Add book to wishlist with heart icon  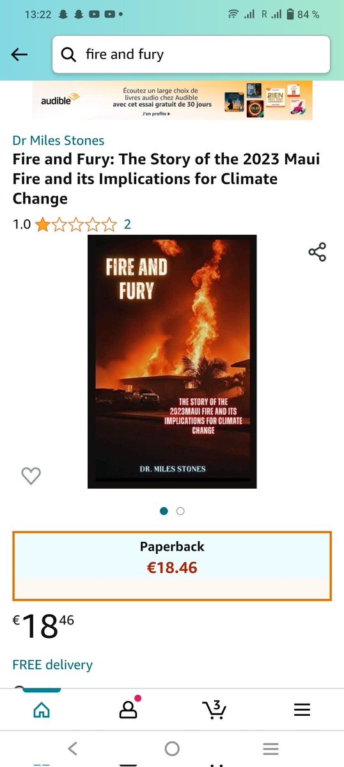(31, 475)
